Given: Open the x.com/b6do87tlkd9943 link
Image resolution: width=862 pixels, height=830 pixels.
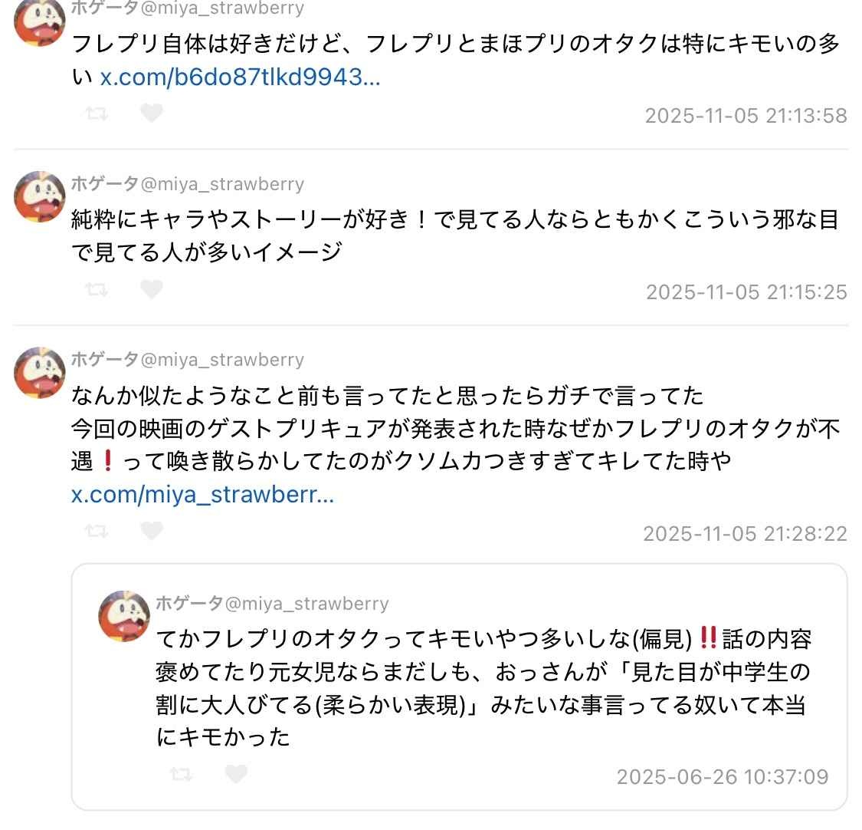Looking at the screenshot, I should 241,77.
